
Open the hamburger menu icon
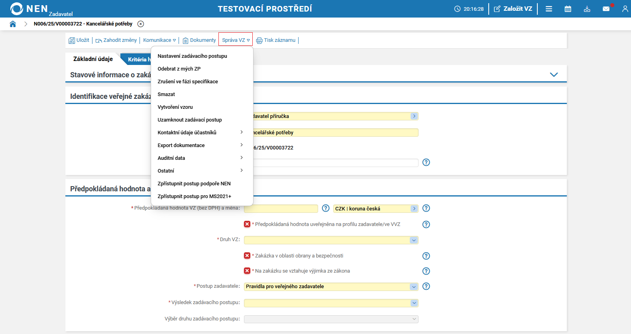(549, 9)
